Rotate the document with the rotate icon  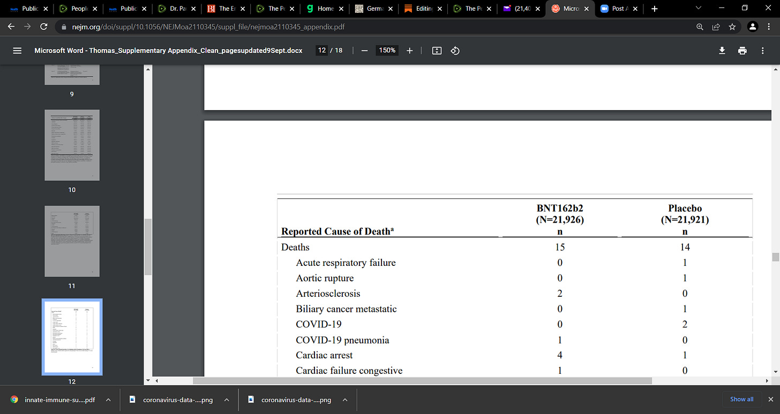coord(455,50)
